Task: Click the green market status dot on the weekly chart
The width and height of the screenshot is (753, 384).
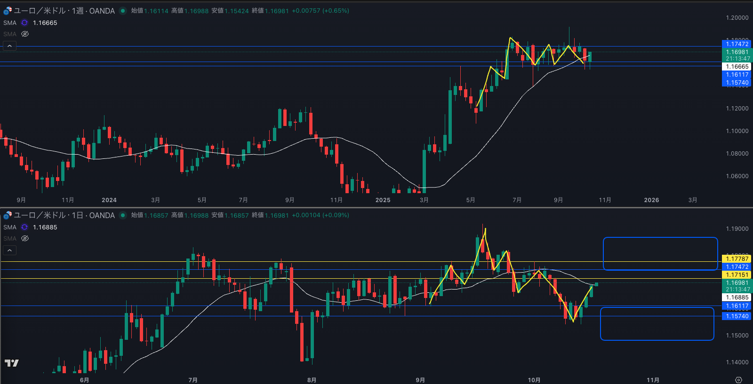Action: click(x=123, y=11)
